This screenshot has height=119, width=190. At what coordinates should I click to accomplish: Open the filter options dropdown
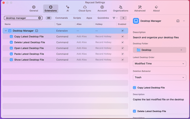click(x=115, y=18)
